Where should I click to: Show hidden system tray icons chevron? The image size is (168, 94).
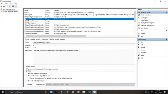click(141, 92)
